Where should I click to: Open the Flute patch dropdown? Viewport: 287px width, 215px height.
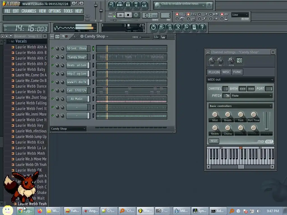coord(252,96)
